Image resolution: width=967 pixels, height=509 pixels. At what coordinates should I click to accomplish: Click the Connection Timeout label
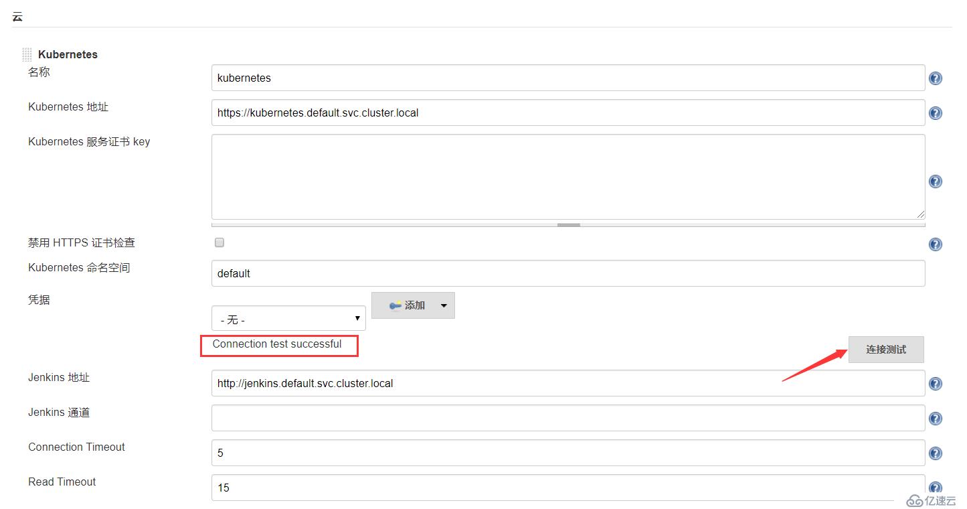click(x=76, y=447)
